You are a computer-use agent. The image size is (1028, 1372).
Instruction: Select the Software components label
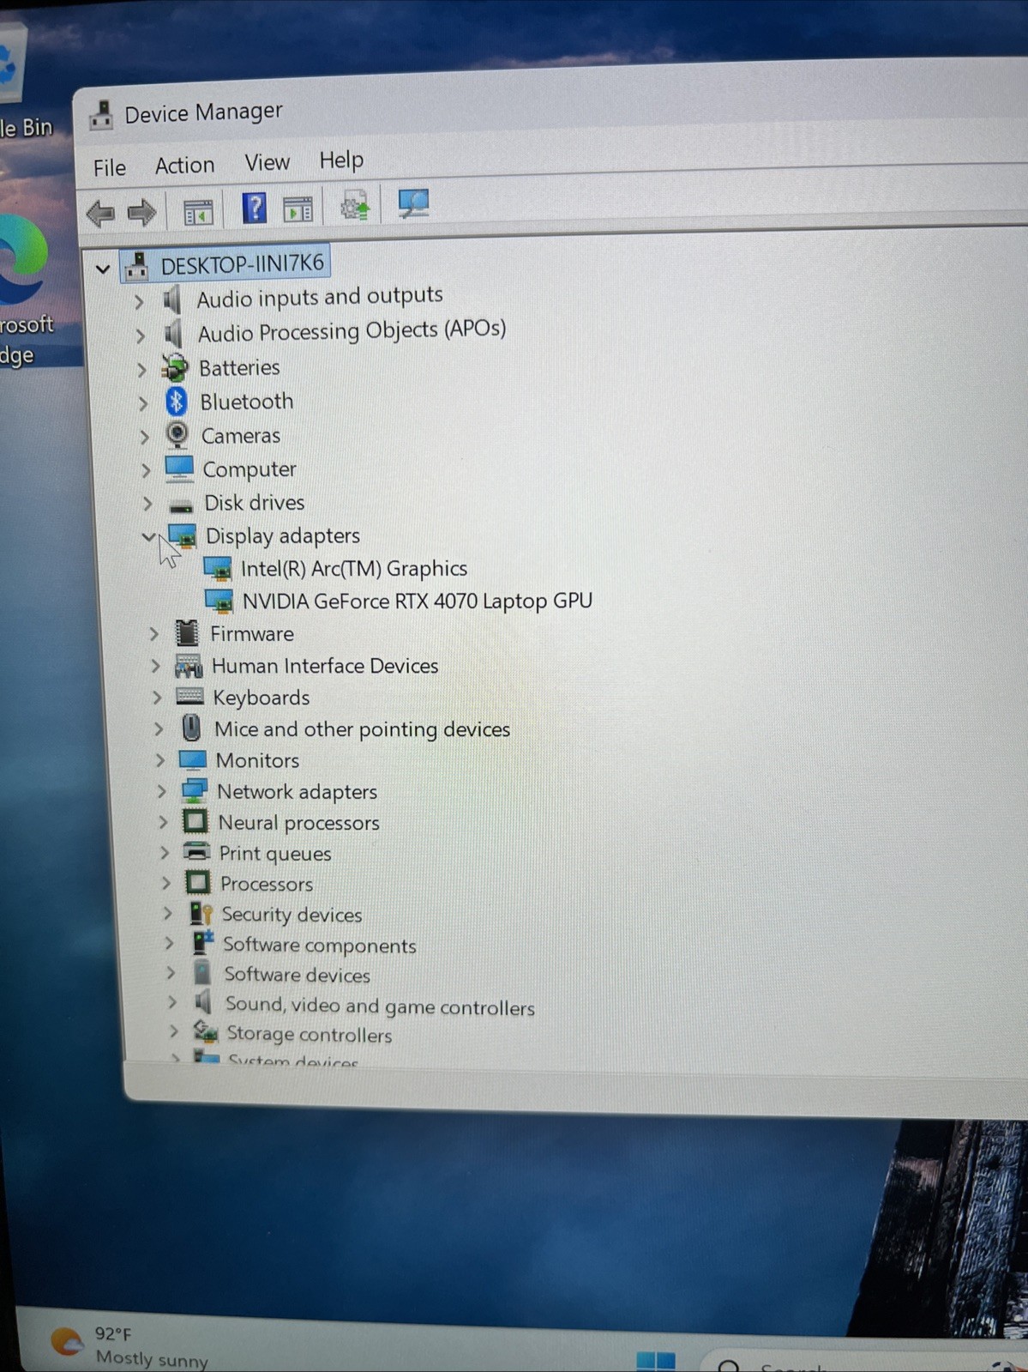319,945
